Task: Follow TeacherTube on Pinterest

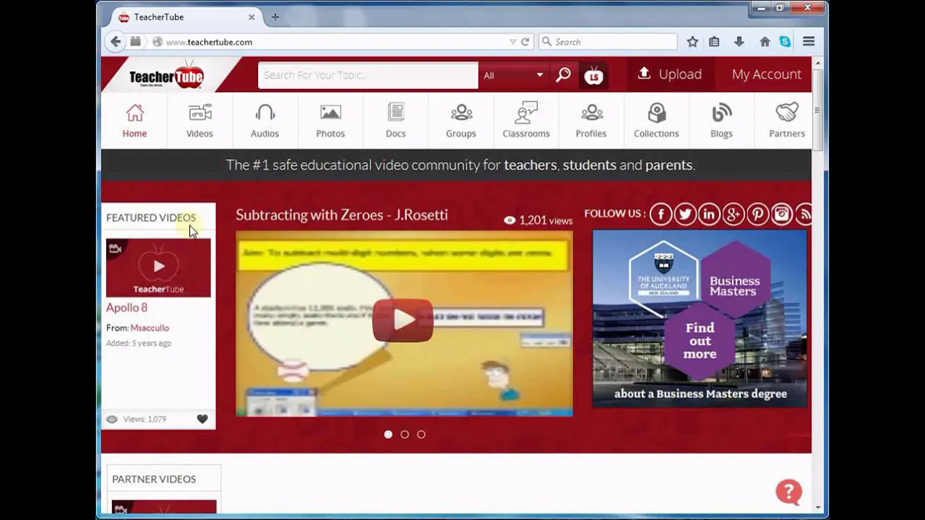Action: pyautogui.click(x=757, y=214)
